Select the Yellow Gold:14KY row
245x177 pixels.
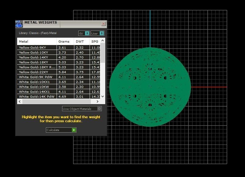coord(59,57)
